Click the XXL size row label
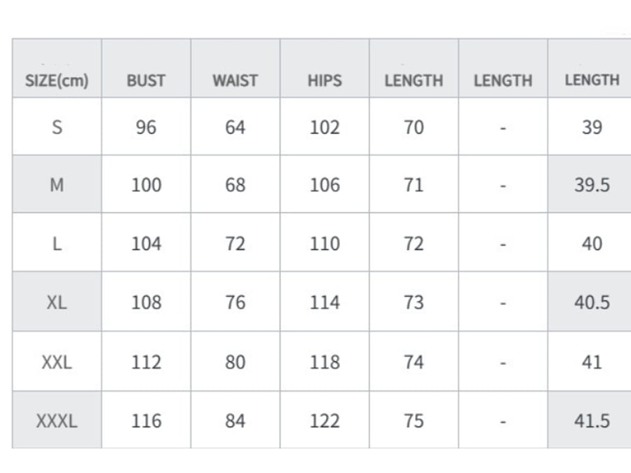 click(57, 362)
